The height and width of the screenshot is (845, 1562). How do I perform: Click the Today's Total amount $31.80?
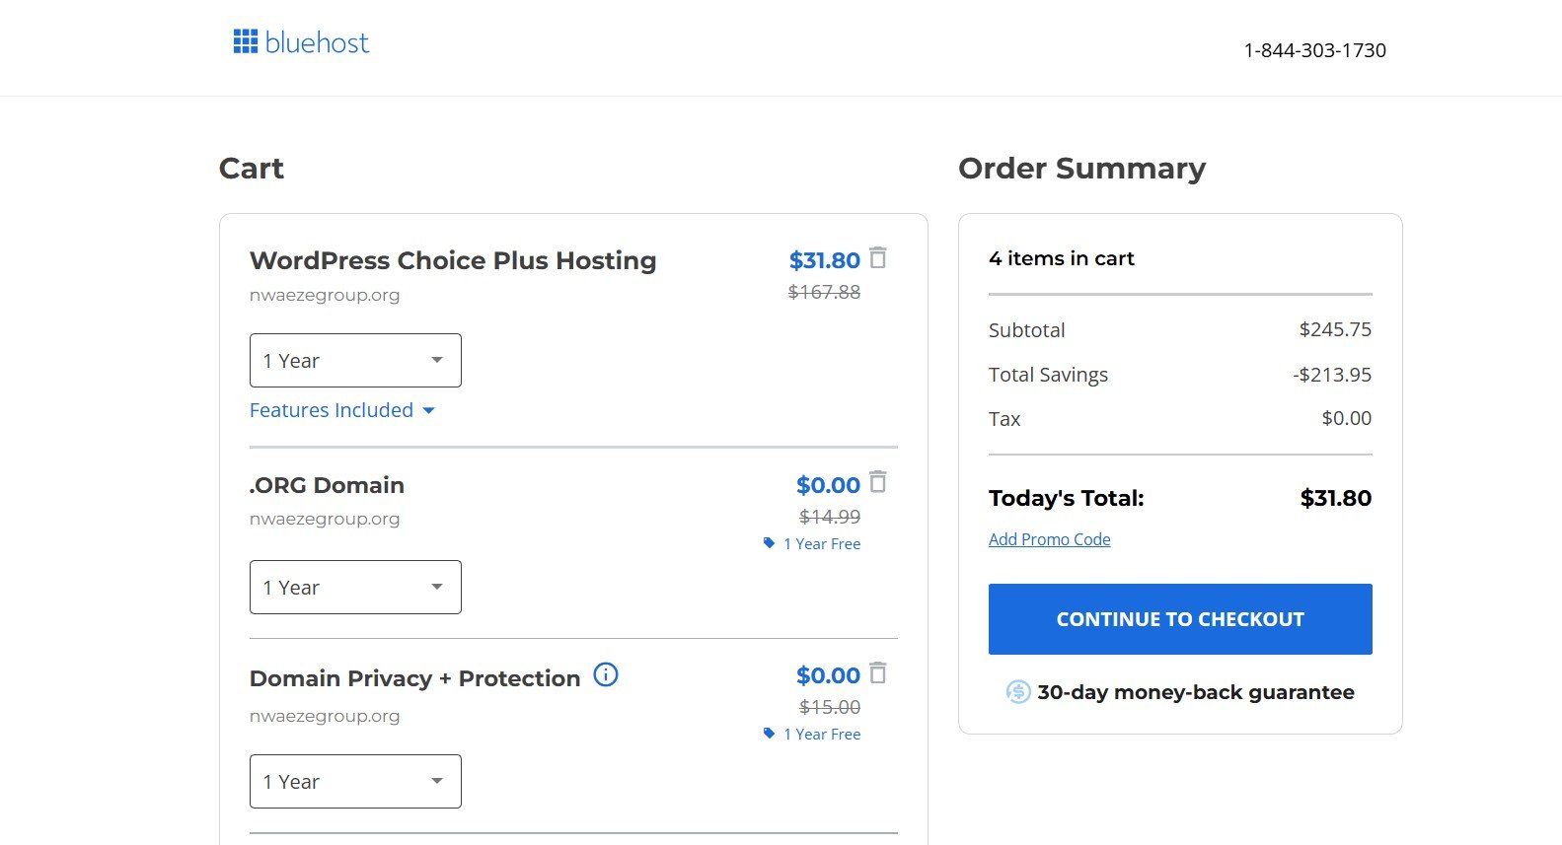[1336, 498]
